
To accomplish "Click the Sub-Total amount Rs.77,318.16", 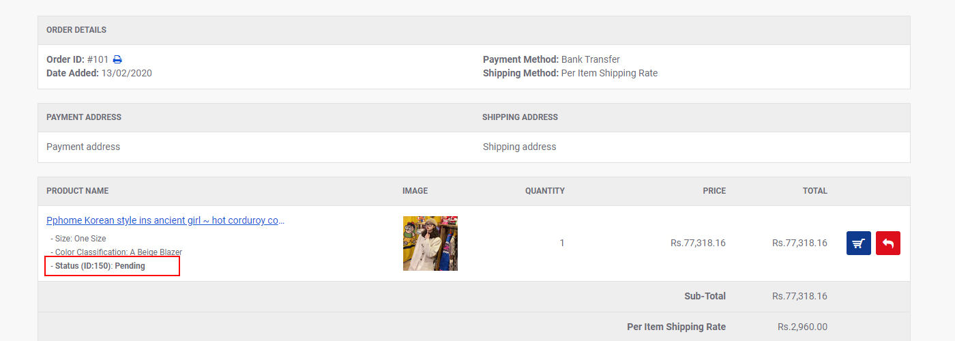I will click(799, 296).
